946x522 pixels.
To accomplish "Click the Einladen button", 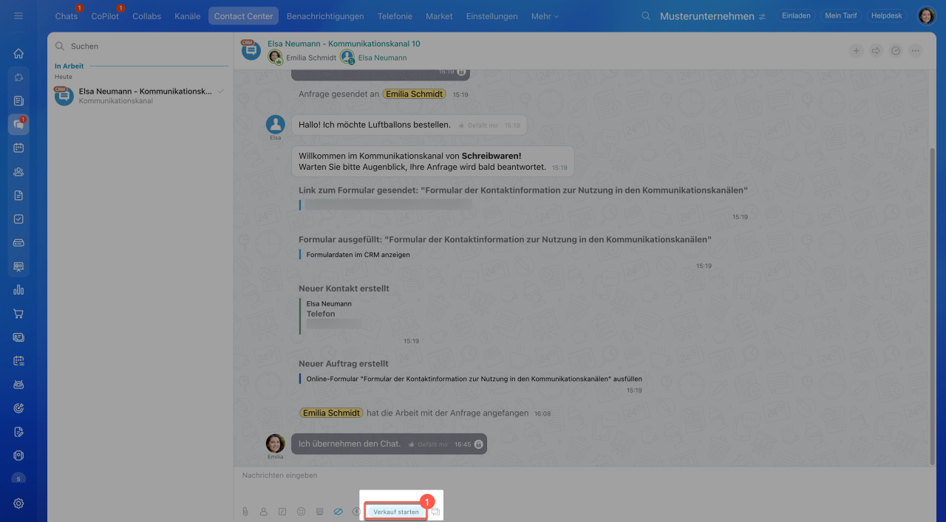I will click(x=796, y=16).
